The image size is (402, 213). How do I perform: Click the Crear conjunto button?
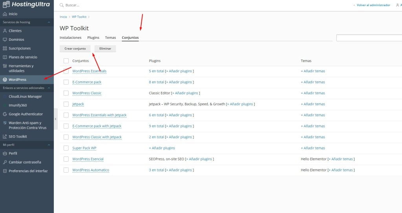75,48
